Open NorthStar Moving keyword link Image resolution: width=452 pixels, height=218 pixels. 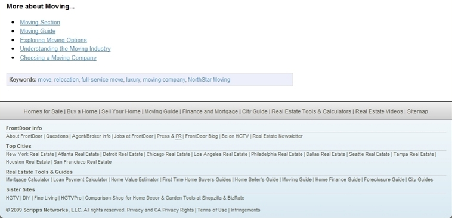point(209,80)
